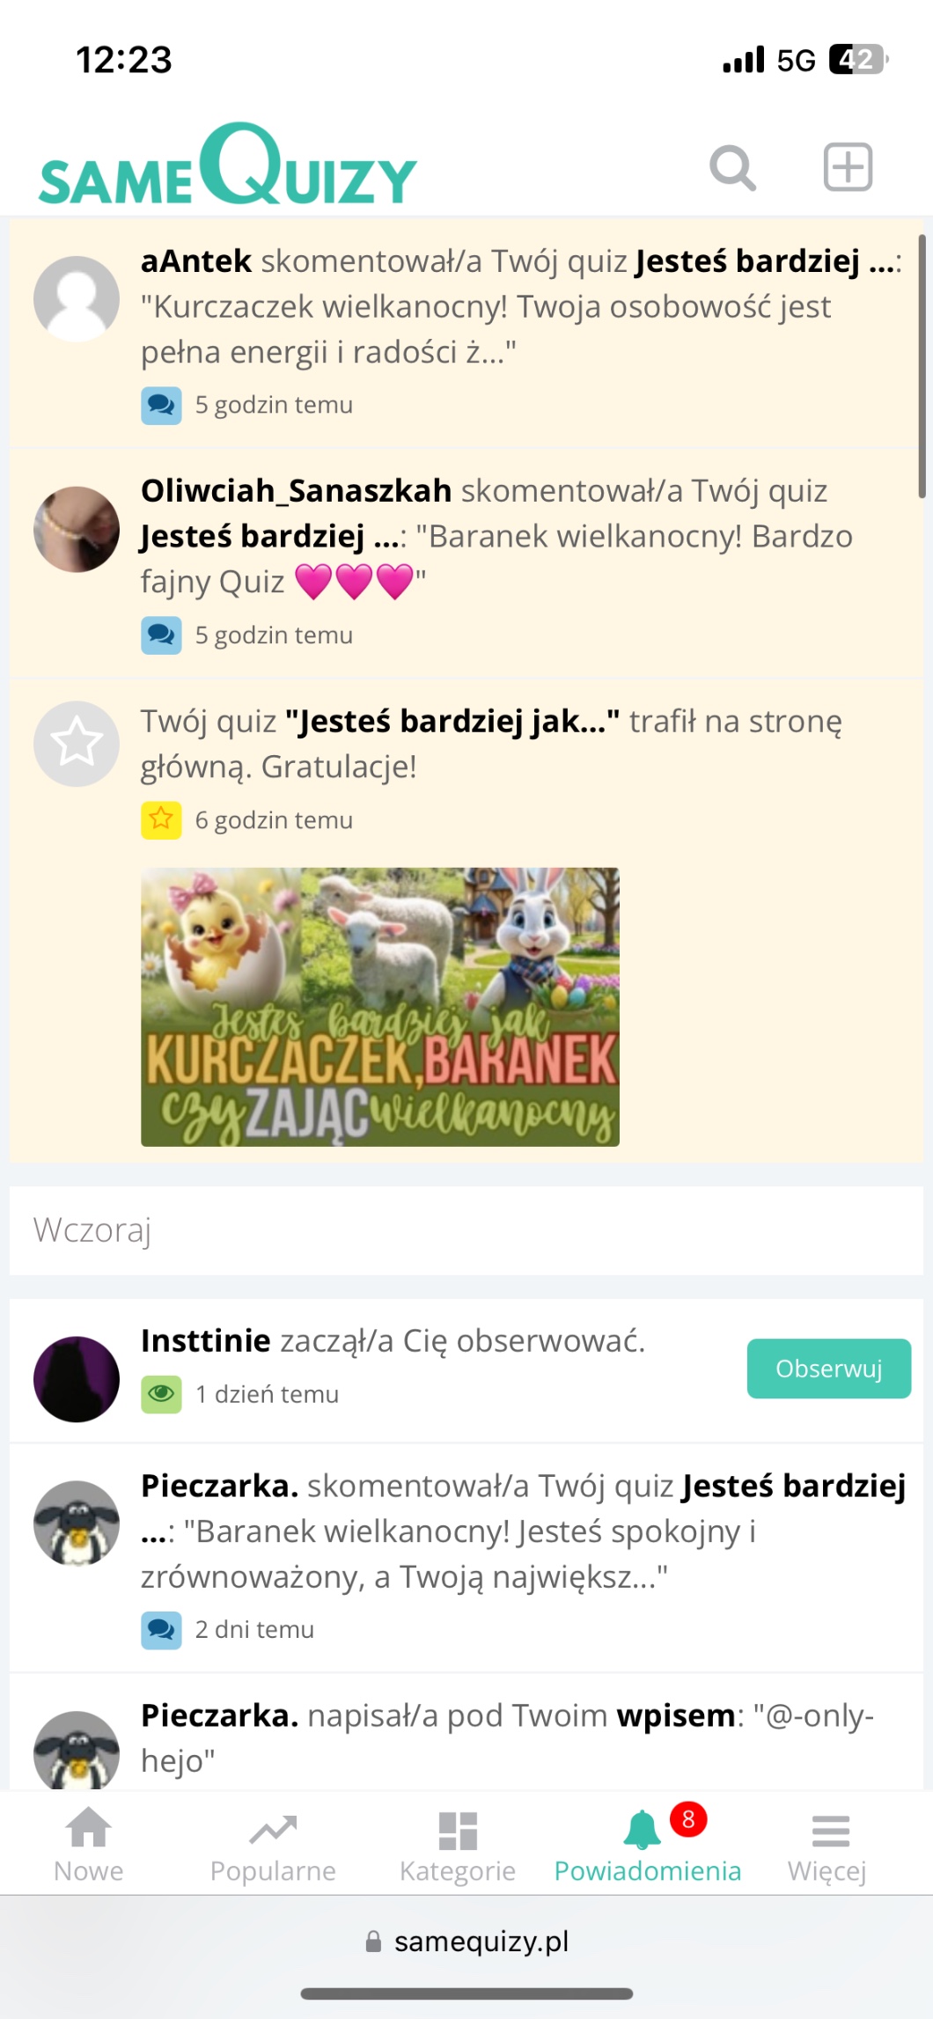Click Oliwciah_Sanaszkah's profile avatar
This screenshot has height=2019, width=933.
tap(77, 530)
